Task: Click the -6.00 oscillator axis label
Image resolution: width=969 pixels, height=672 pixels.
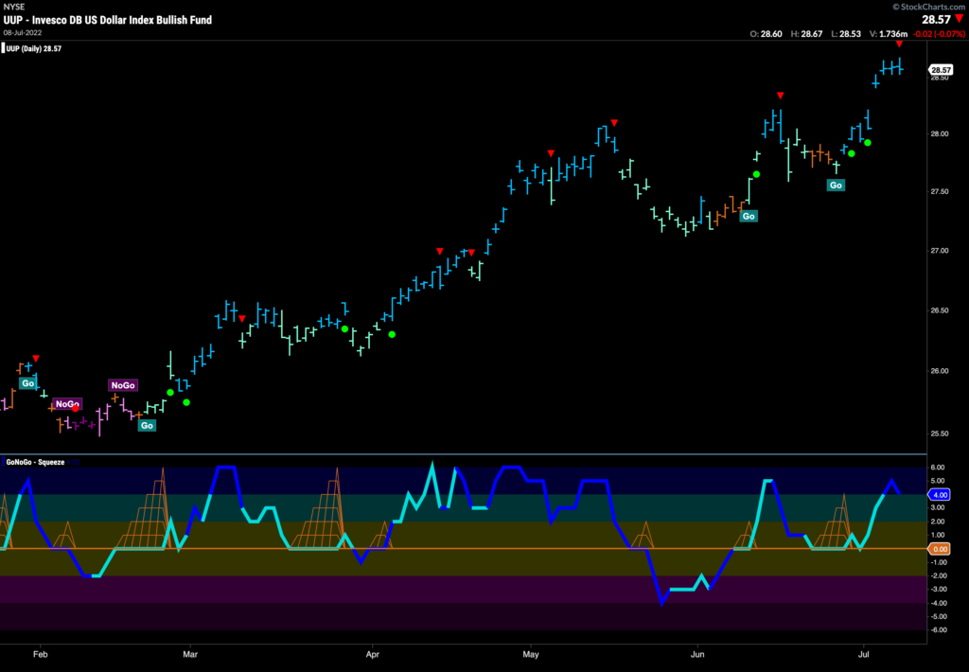Action: [938, 630]
